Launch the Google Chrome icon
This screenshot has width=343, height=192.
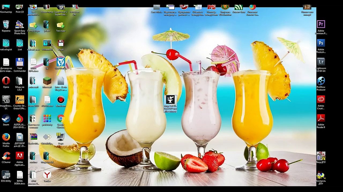pos(61,121)
